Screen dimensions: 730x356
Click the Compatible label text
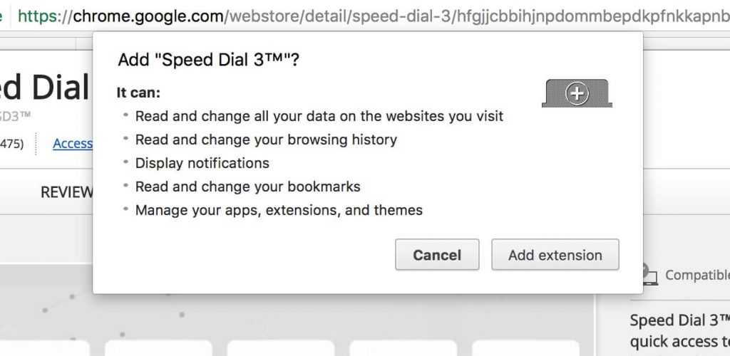click(696, 275)
